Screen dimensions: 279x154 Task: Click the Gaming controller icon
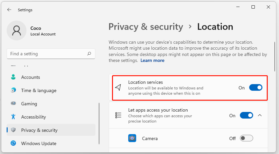(13, 103)
